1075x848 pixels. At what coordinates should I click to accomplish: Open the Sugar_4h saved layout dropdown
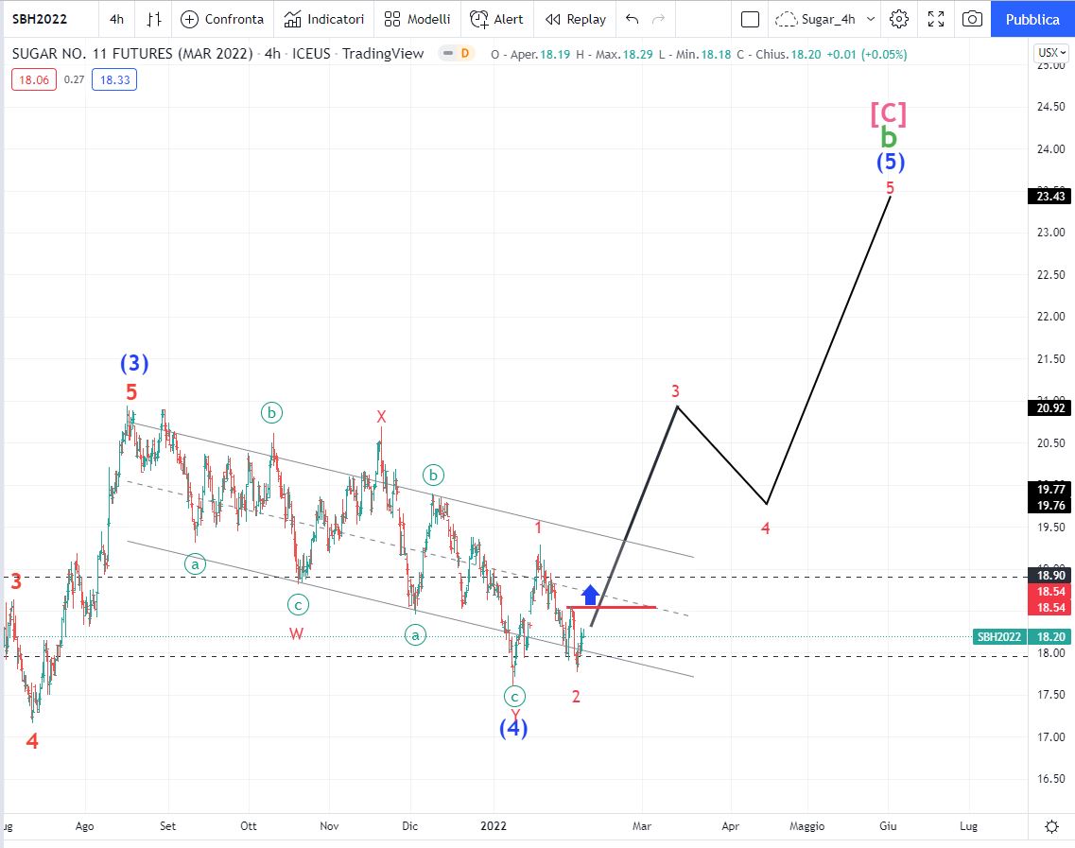825,19
